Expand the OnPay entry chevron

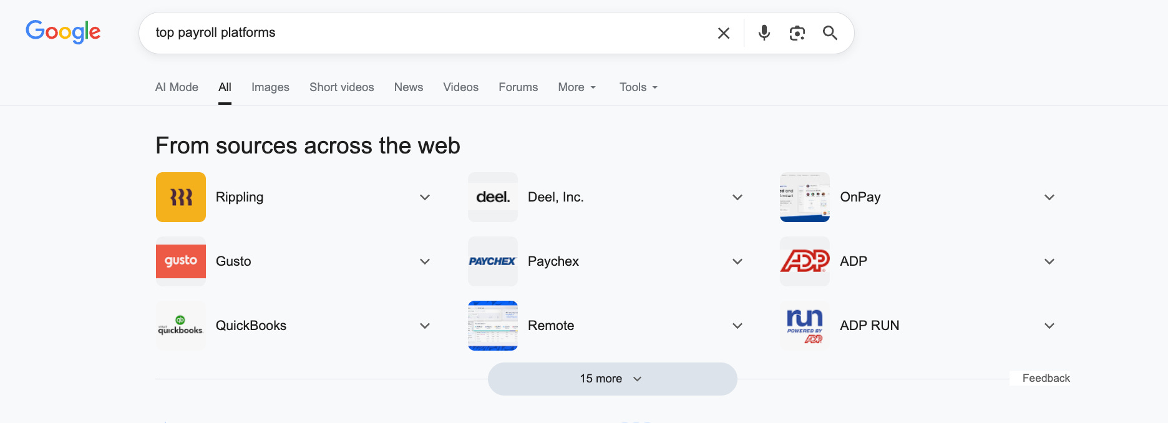coord(1049,197)
